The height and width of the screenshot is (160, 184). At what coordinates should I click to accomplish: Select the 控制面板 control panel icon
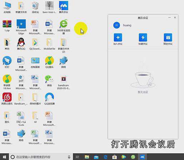pos(35,62)
